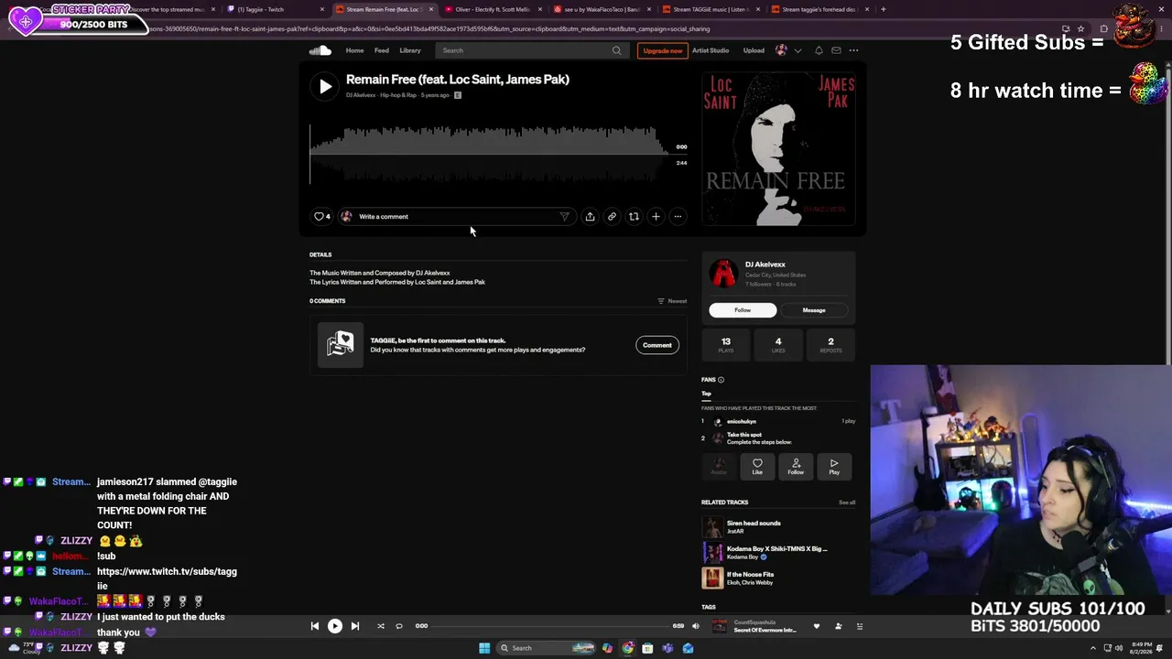Like the now-playing track in player bar
The height and width of the screenshot is (659, 1172).
817,626
